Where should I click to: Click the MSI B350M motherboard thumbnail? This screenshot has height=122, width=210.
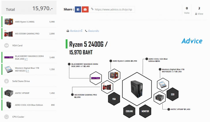(x=9, y=34)
